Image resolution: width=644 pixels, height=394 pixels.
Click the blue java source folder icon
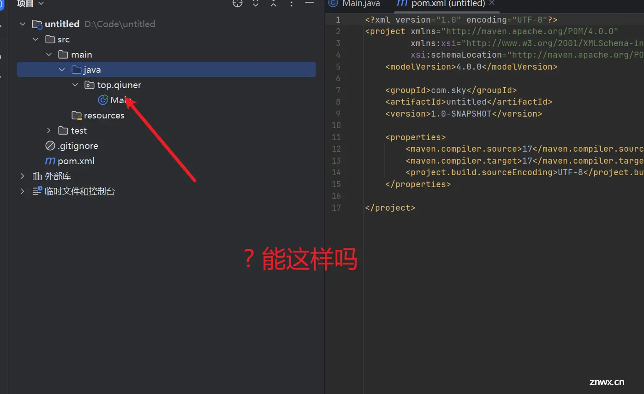pyautogui.click(x=77, y=70)
